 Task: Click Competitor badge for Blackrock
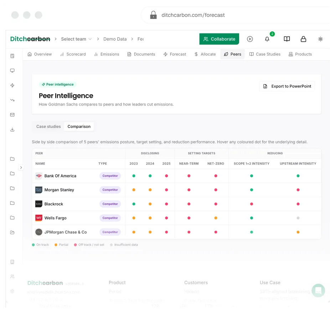pos(110,204)
